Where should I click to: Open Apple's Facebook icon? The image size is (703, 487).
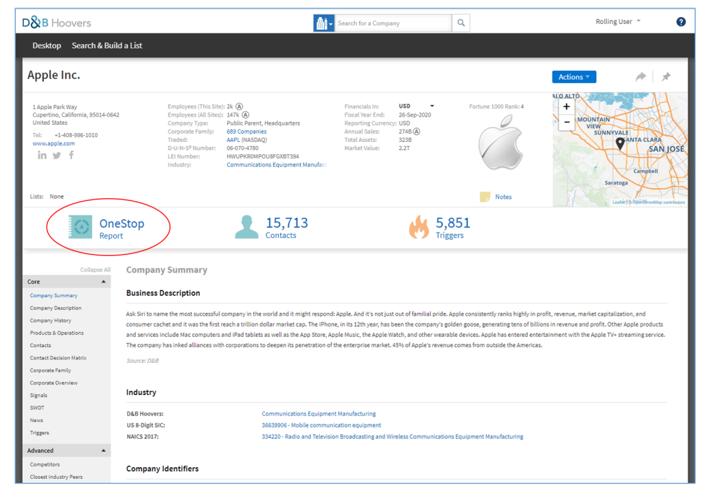tap(71, 155)
